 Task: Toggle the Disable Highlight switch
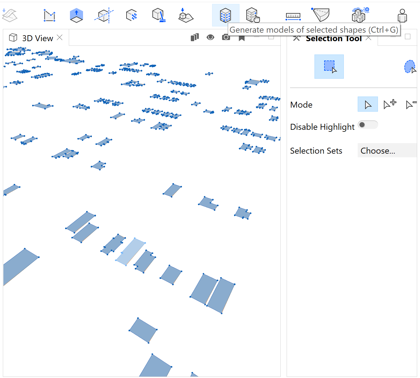point(368,125)
